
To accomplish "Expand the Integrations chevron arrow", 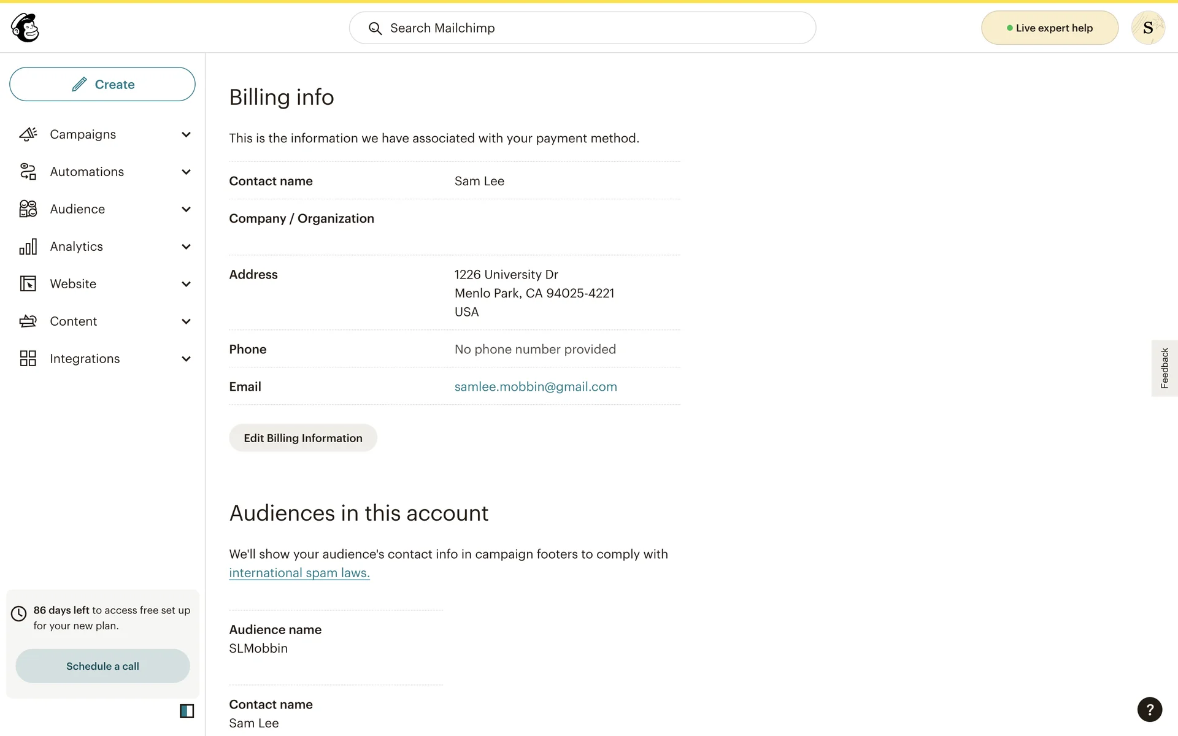I will pos(186,359).
